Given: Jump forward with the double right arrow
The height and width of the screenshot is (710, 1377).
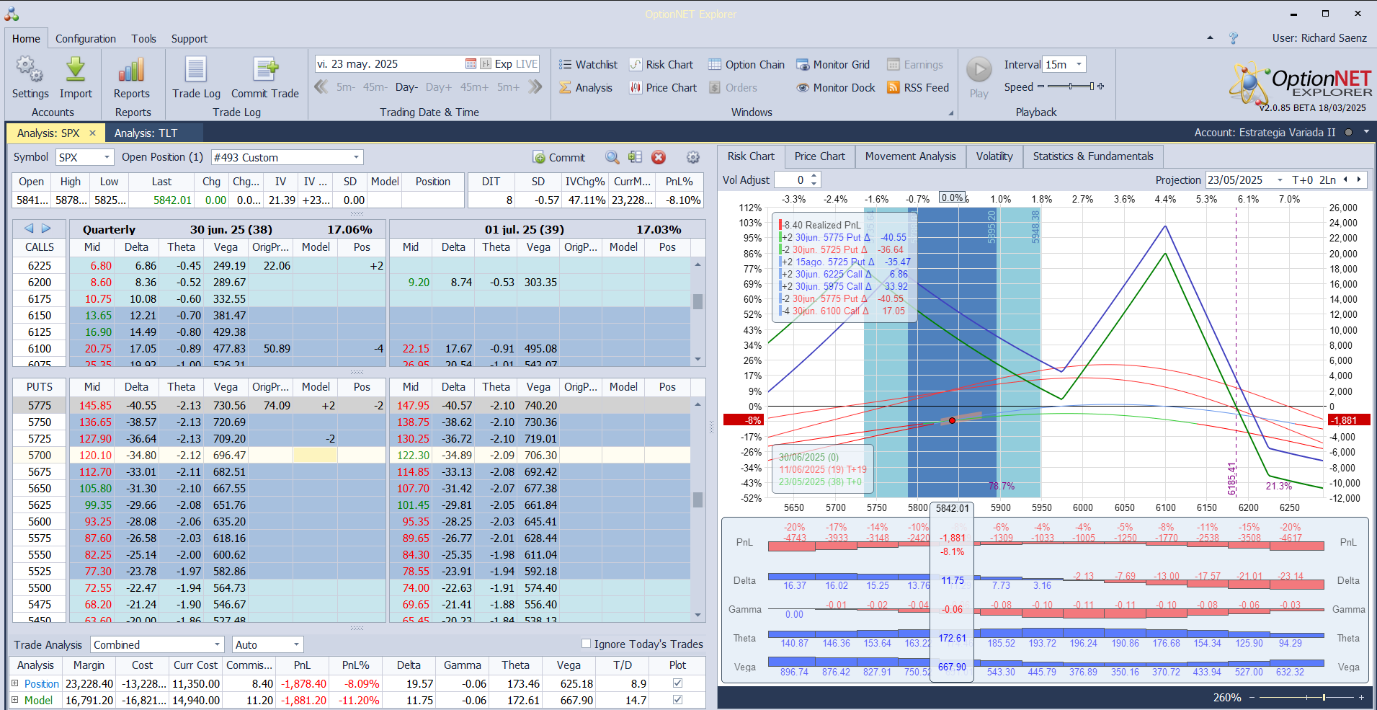Looking at the screenshot, I should click(535, 87).
